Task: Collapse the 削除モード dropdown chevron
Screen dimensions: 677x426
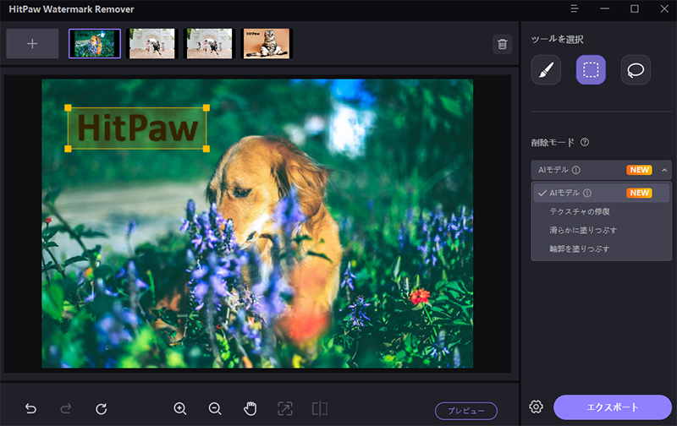Action: (x=664, y=170)
